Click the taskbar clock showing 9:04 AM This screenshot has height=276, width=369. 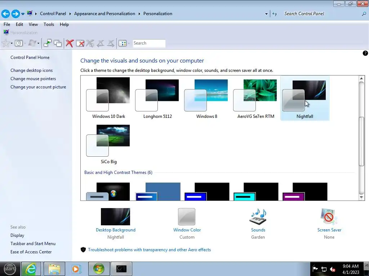(351, 269)
